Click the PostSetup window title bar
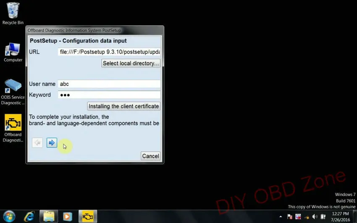Screen dimensions: 357x223 click(x=95, y=30)
